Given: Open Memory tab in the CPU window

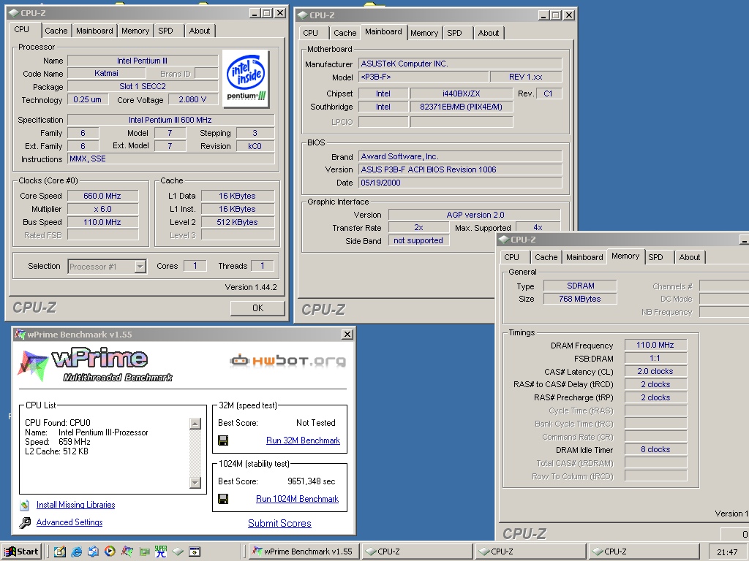Looking at the screenshot, I should [x=135, y=31].
